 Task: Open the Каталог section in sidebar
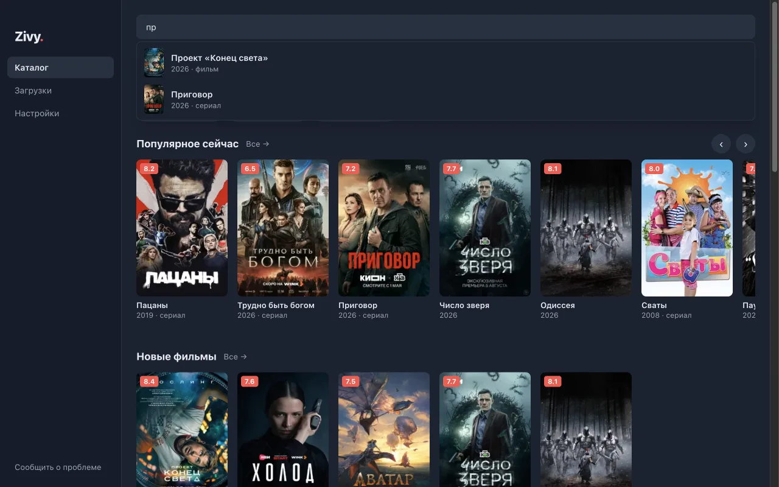click(60, 68)
